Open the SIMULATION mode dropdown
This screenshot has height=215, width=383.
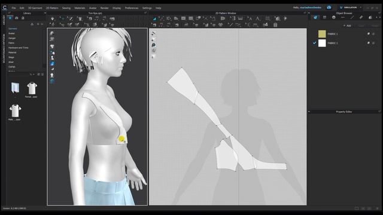(350, 8)
